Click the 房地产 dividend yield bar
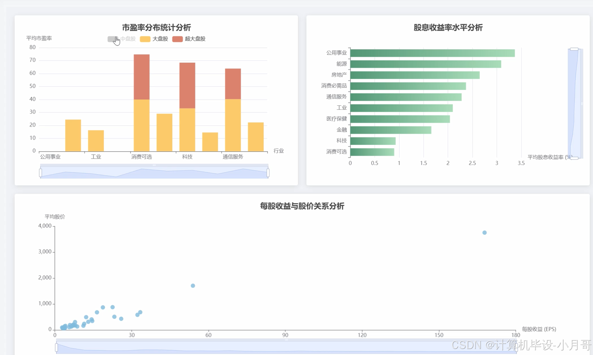 point(415,75)
